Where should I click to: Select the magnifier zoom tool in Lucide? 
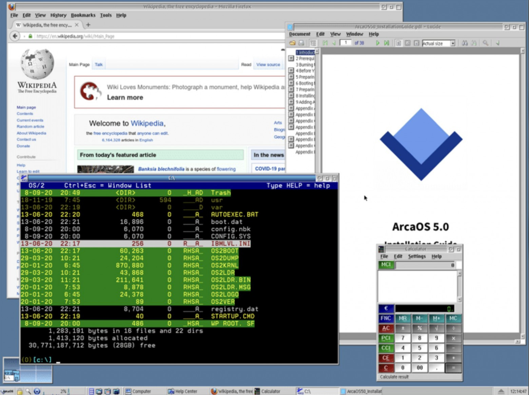[486, 43]
